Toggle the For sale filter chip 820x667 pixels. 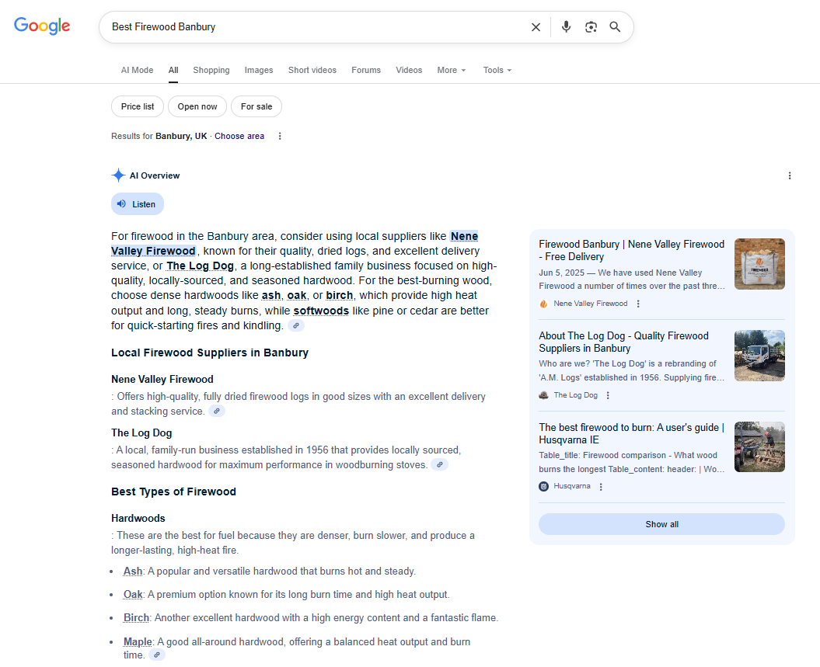(x=256, y=106)
